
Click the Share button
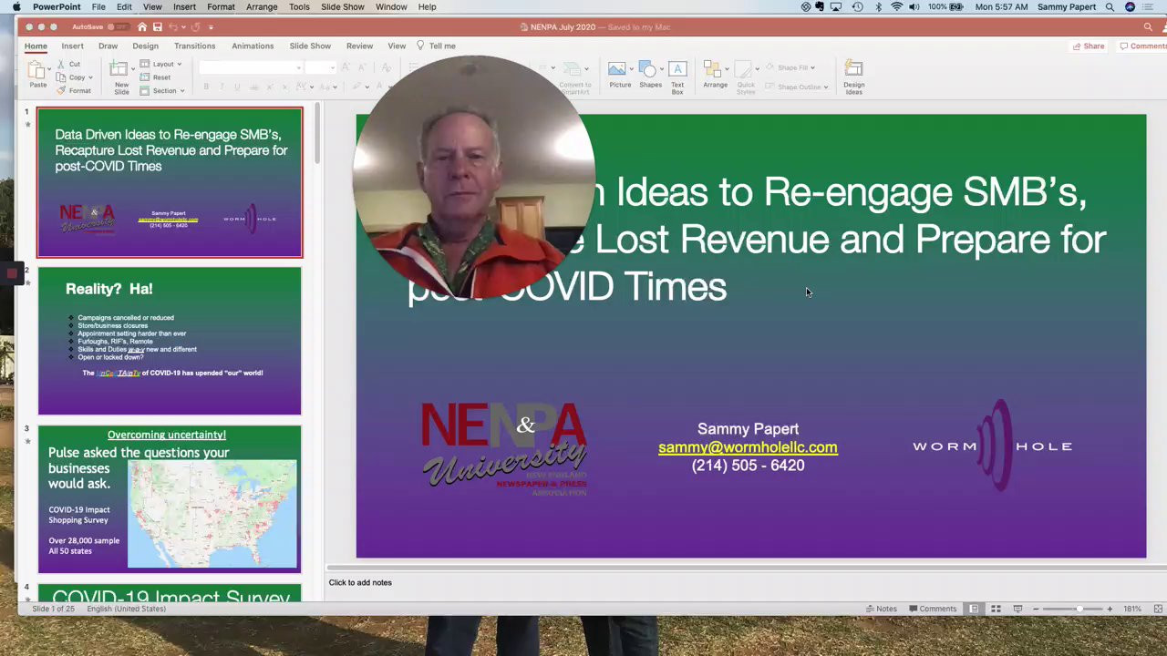(1088, 46)
